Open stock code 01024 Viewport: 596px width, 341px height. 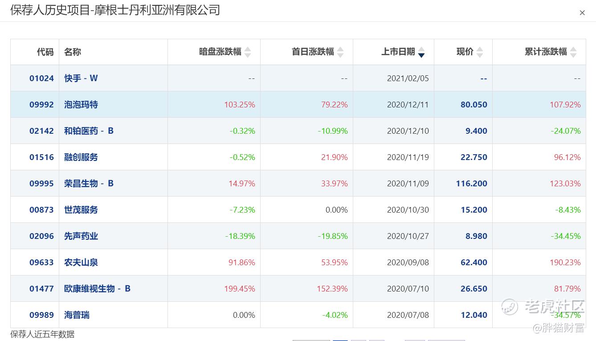click(x=41, y=78)
